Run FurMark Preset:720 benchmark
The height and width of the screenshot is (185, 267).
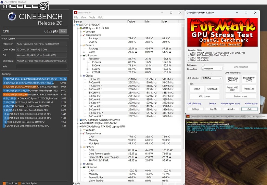(x=249, y=89)
